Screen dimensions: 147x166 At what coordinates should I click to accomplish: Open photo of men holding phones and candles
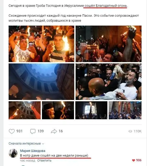pos(41,44)
